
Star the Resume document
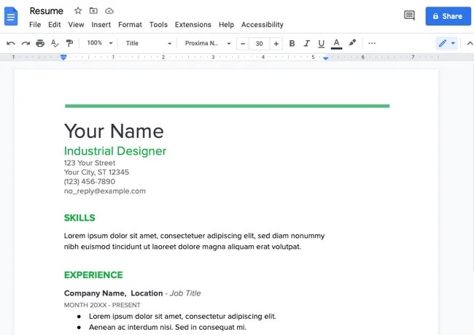tap(78, 11)
